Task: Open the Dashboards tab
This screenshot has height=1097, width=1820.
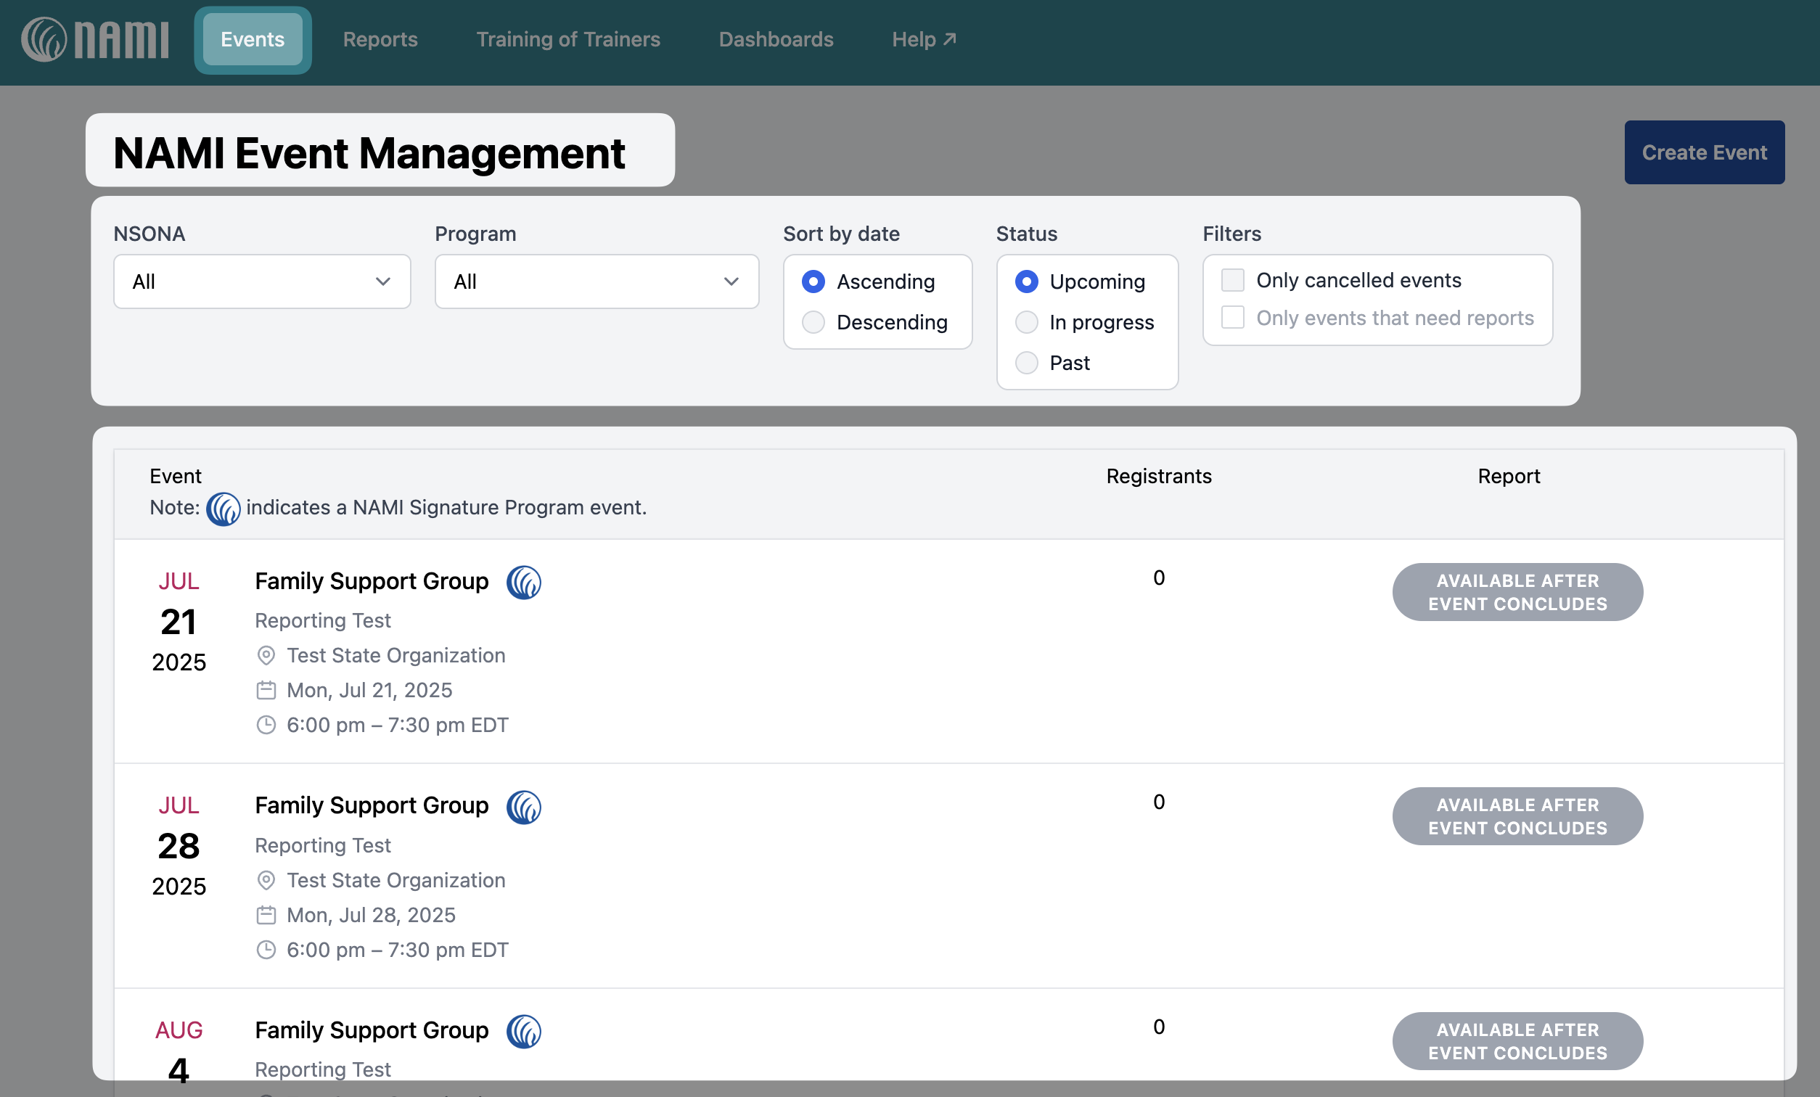Action: [x=776, y=39]
